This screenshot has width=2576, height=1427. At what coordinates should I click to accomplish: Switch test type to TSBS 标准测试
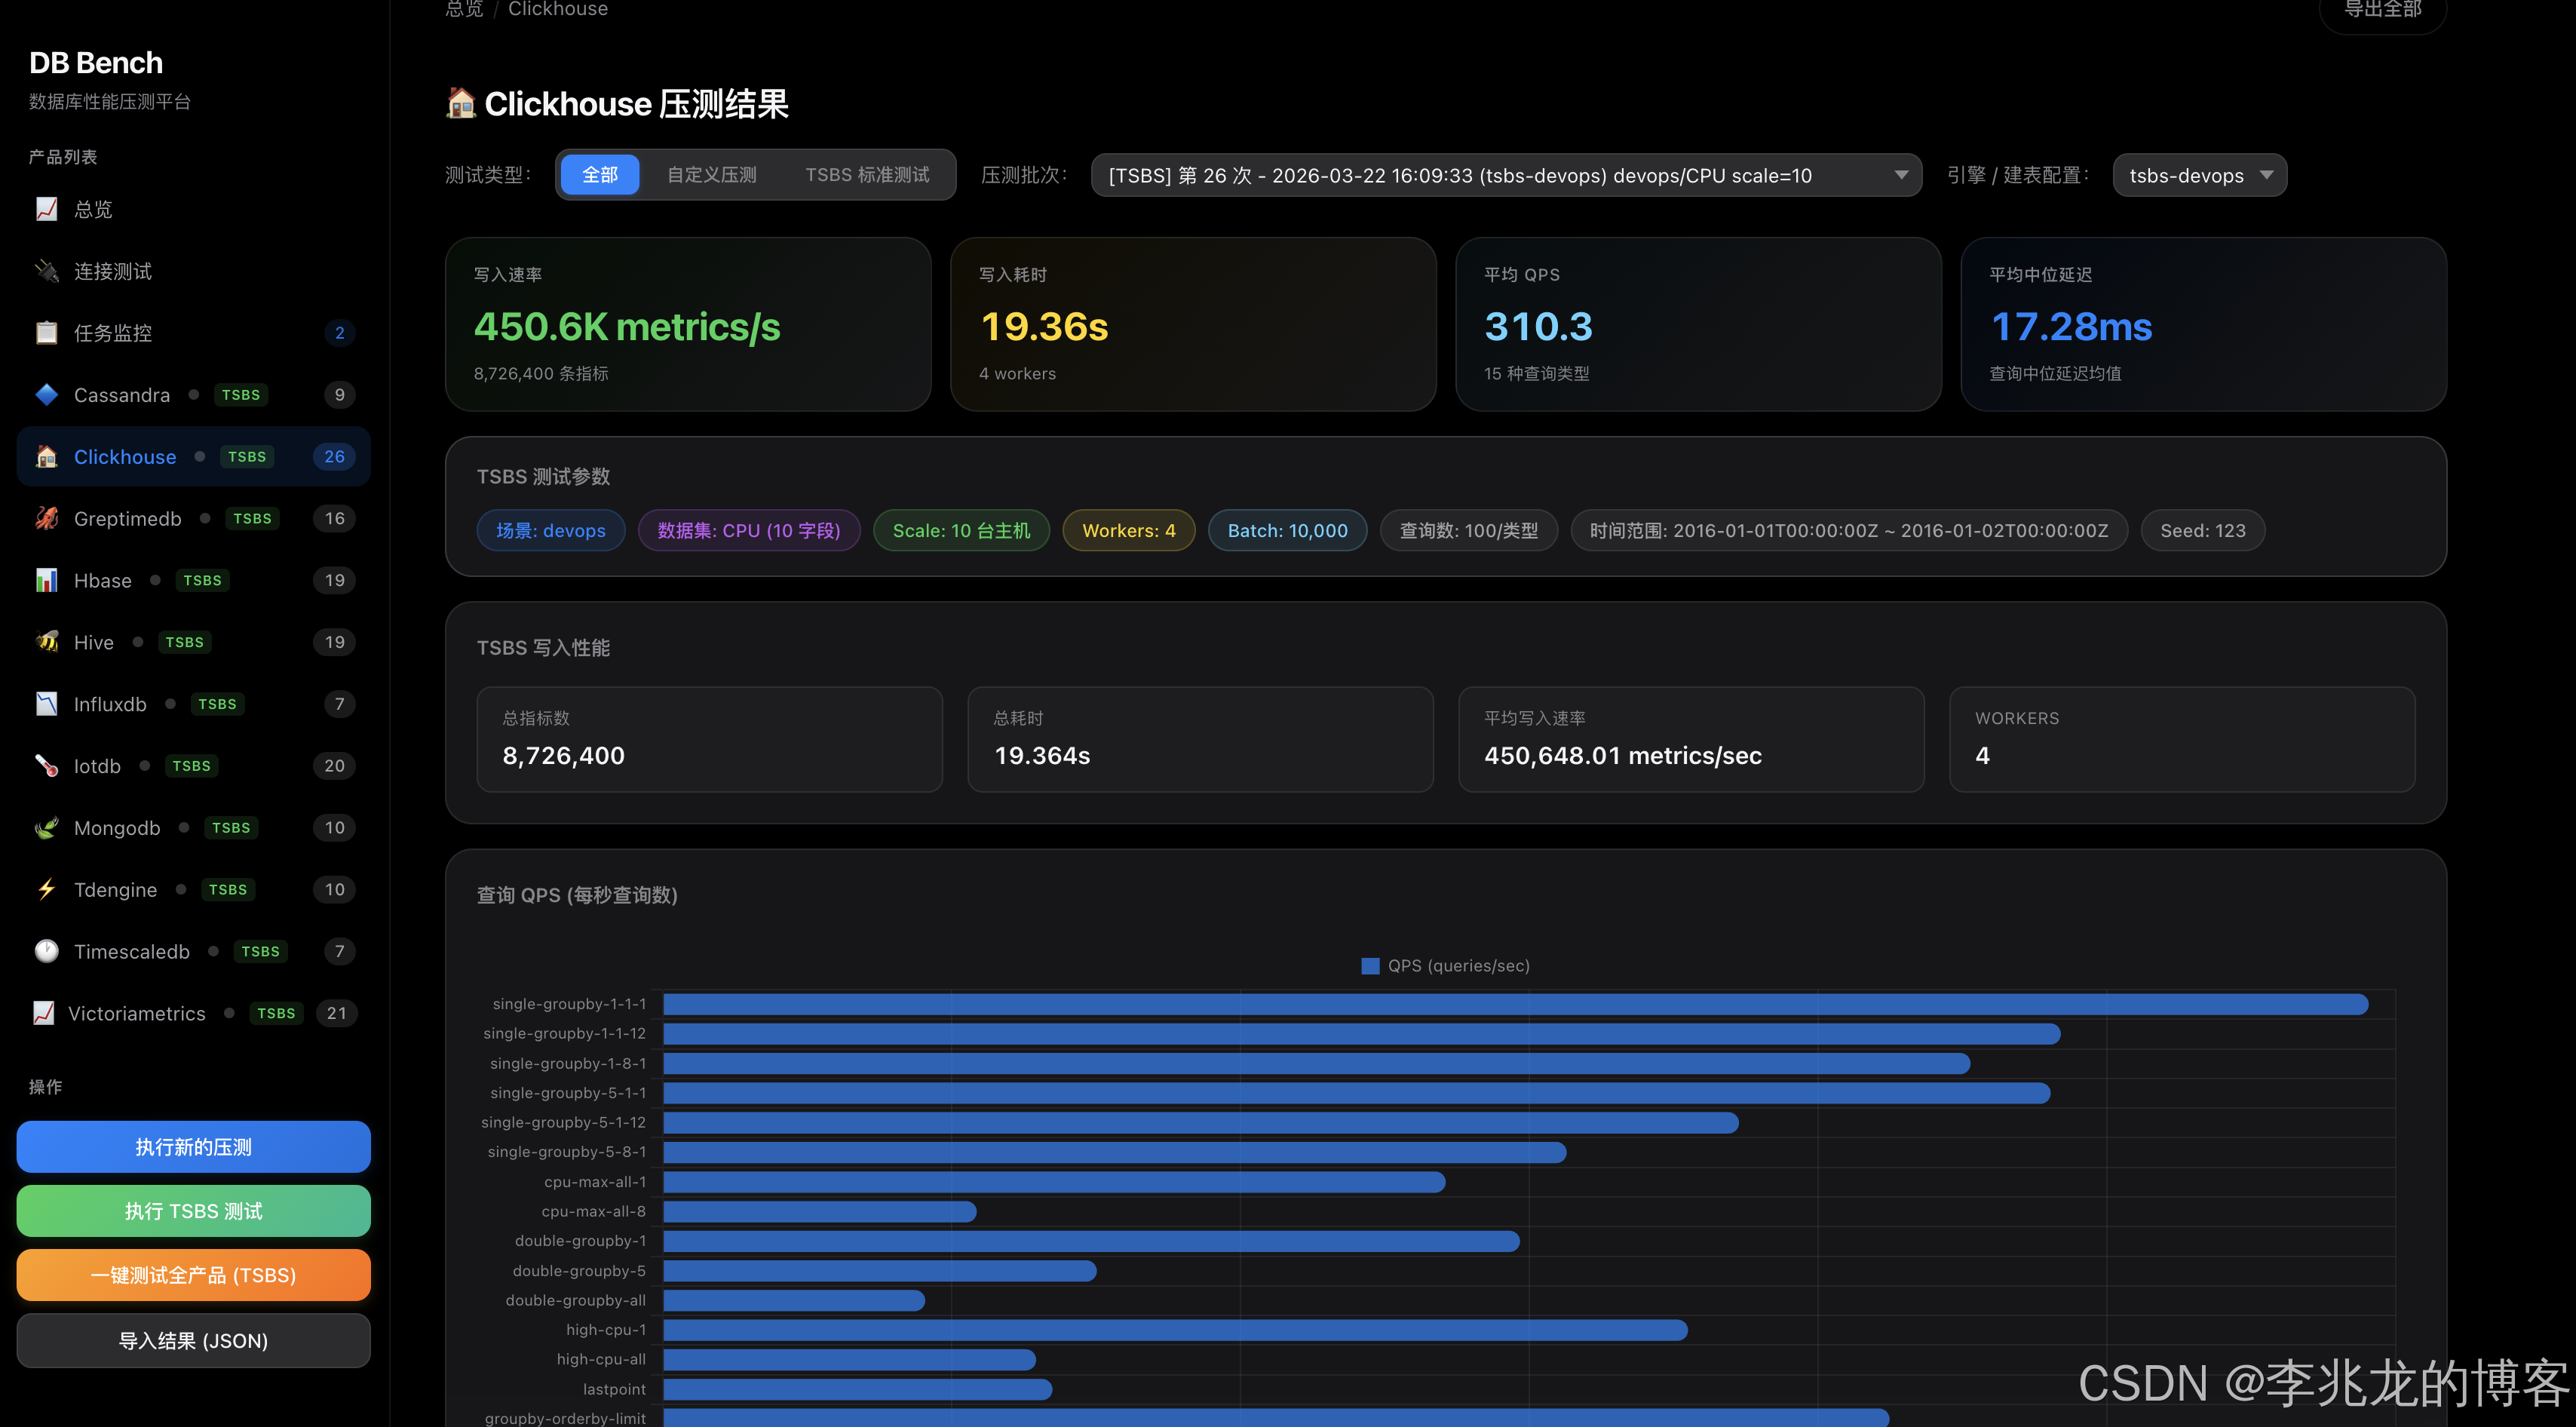pyautogui.click(x=866, y=175)
